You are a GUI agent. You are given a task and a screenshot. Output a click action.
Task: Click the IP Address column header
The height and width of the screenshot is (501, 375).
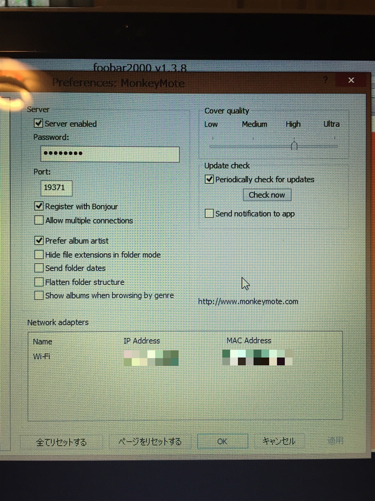pyautogui.click(x=142, y=341)
